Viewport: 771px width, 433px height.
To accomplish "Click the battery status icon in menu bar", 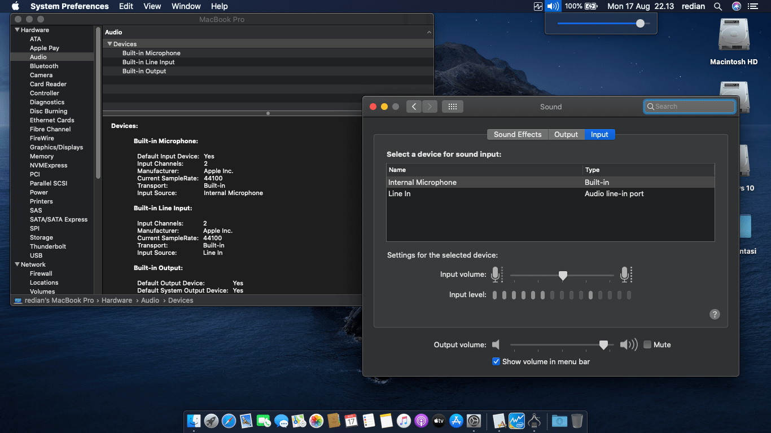I will pyautogui.click(x=591, y=6).
